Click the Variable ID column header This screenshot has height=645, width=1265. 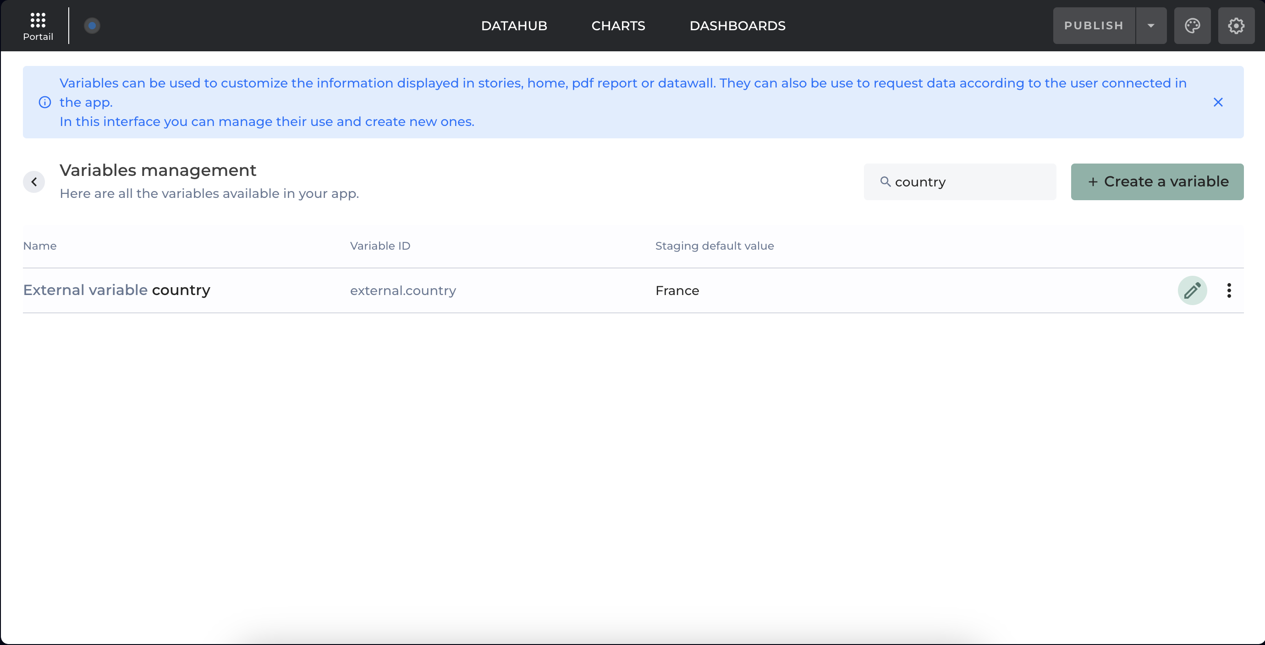tap(379, 246)
